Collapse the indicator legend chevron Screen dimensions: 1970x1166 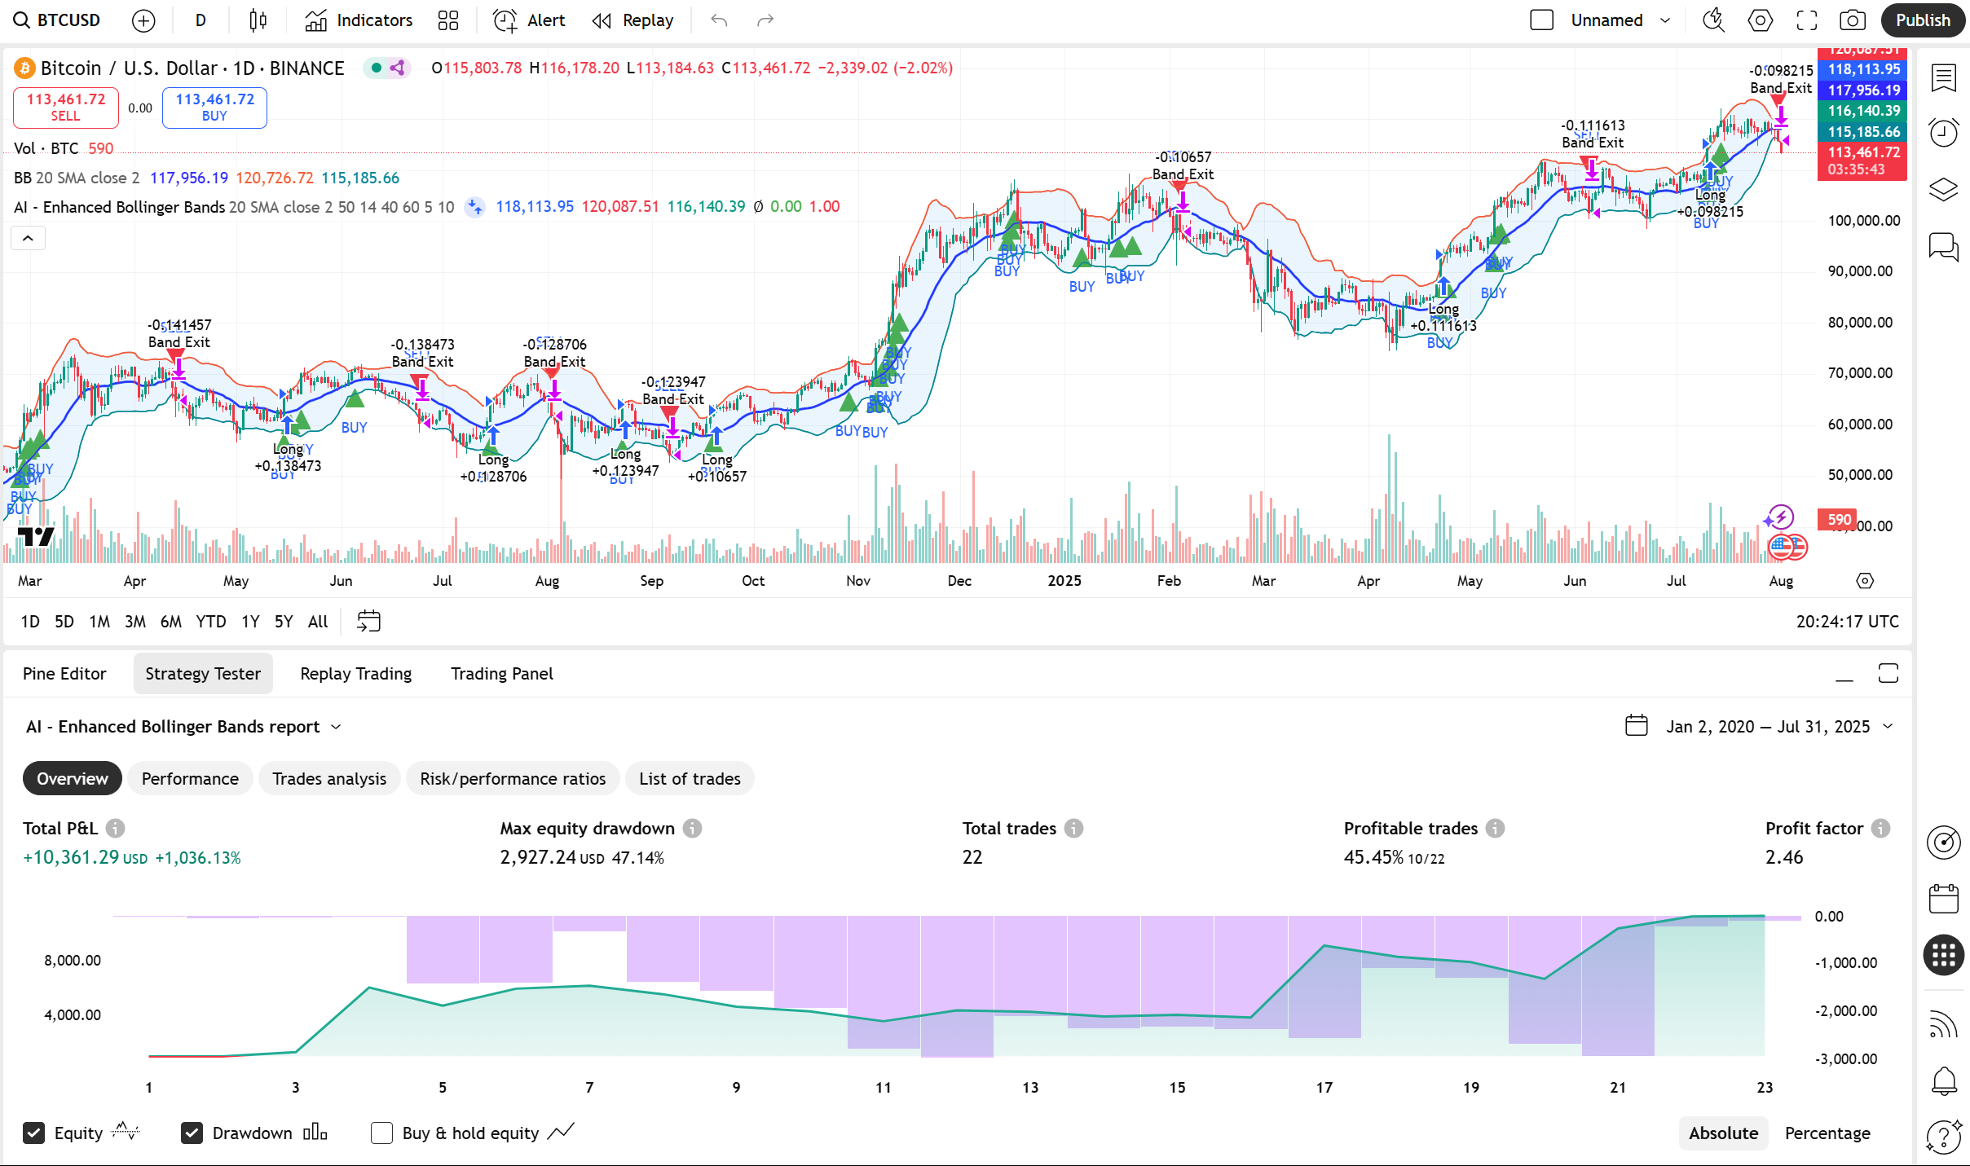(x=28, y=238)
